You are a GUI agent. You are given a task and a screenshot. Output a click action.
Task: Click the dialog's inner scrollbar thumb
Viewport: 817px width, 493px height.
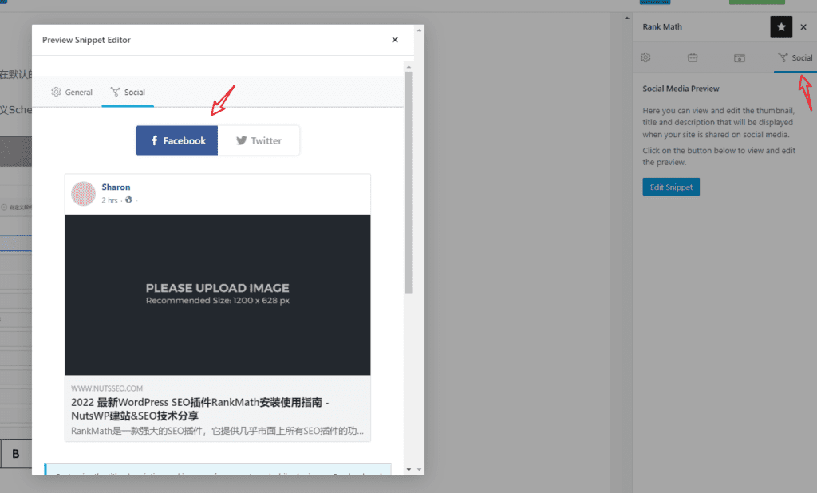click(x=409, y=183)
